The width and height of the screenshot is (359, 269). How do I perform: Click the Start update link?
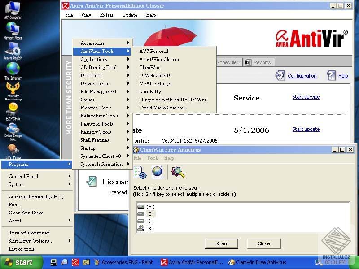[306, 129]
